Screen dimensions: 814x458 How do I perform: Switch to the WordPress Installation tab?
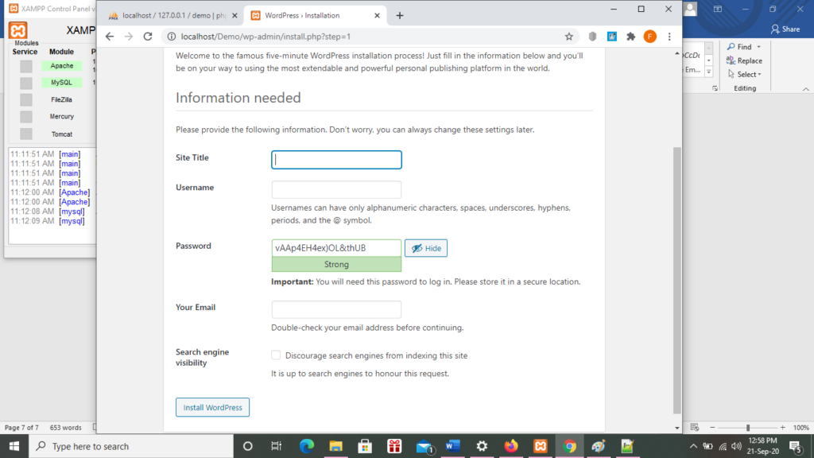(313, 16)
